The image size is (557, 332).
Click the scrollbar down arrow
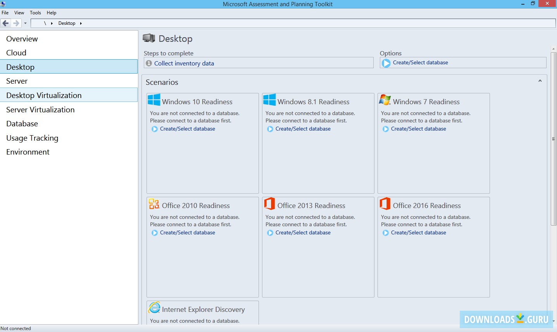(x=554, y=321)
